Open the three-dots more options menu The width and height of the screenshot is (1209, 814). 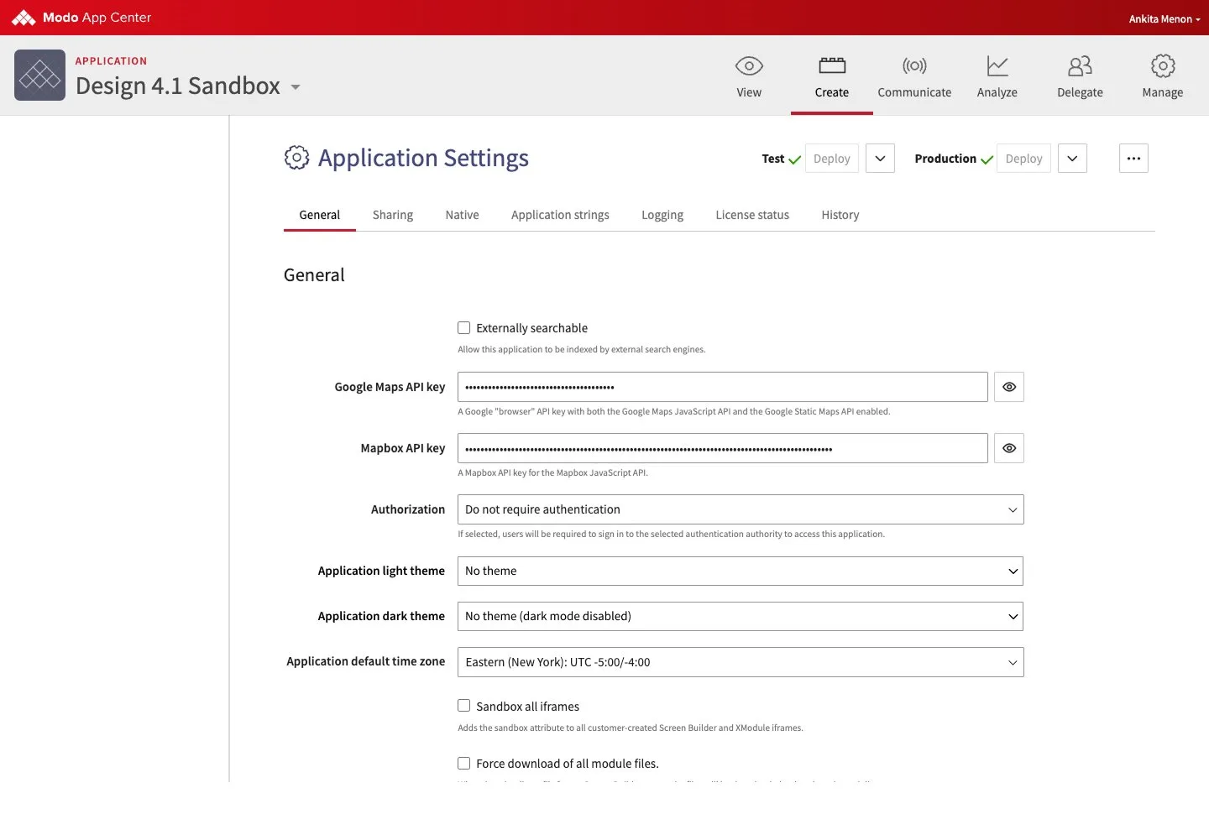pos(1133,159)
